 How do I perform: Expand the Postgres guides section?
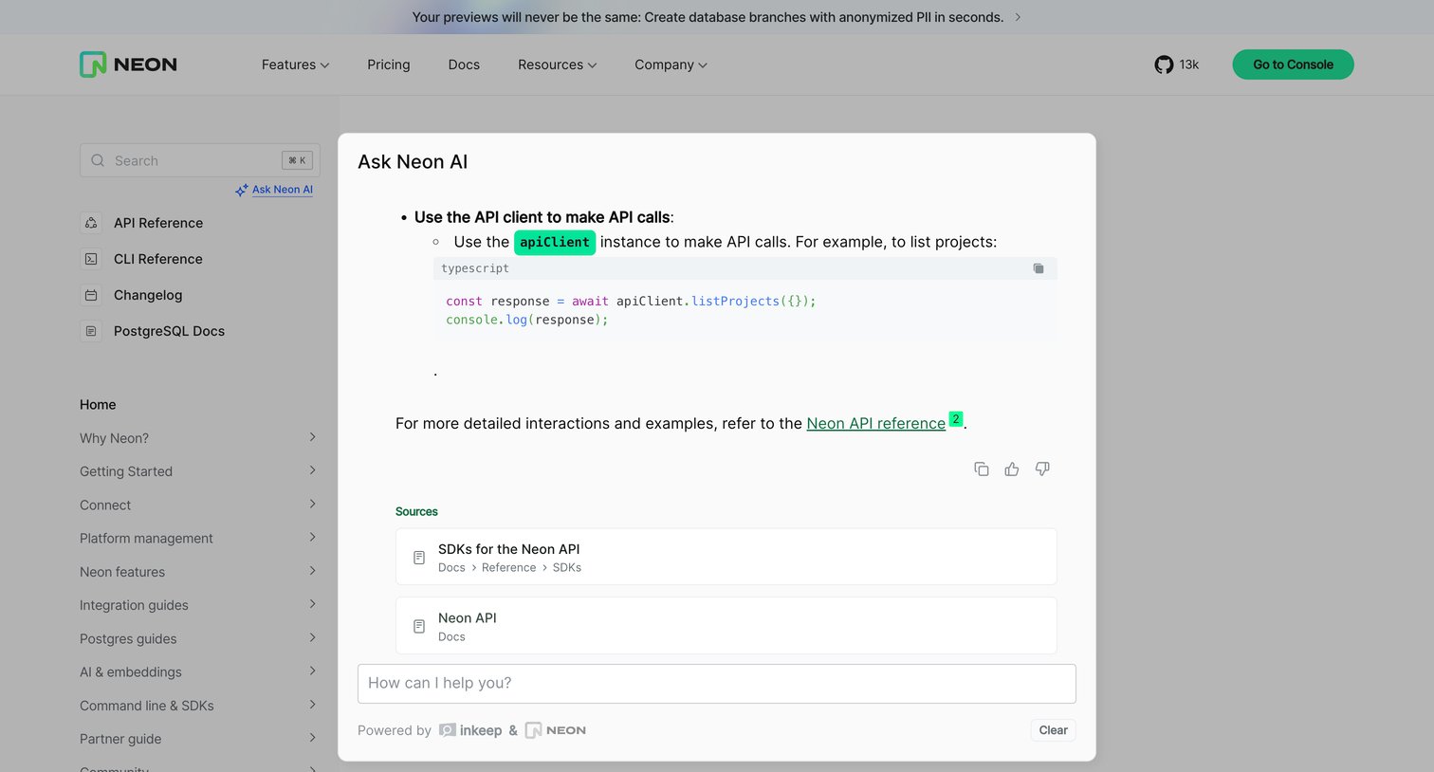(x=312, y=637)
